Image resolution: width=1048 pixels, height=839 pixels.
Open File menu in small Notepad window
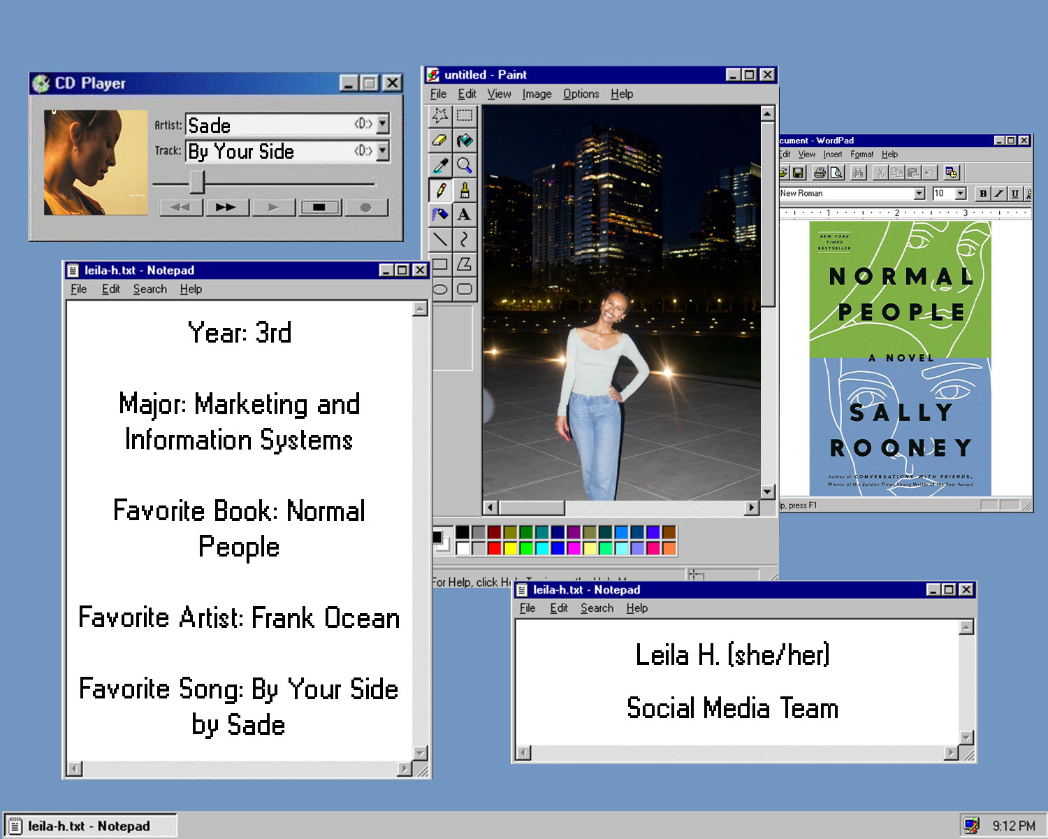pos(527,608)
